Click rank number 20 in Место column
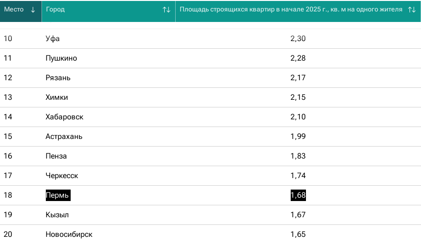421x244 pixels. 8,234
